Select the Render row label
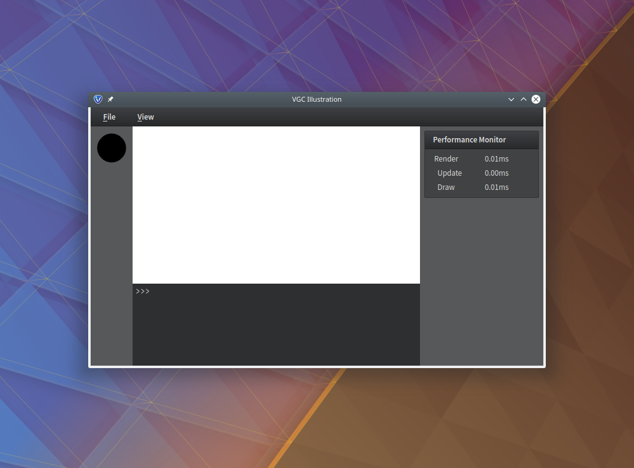 [x=446, y=159]
